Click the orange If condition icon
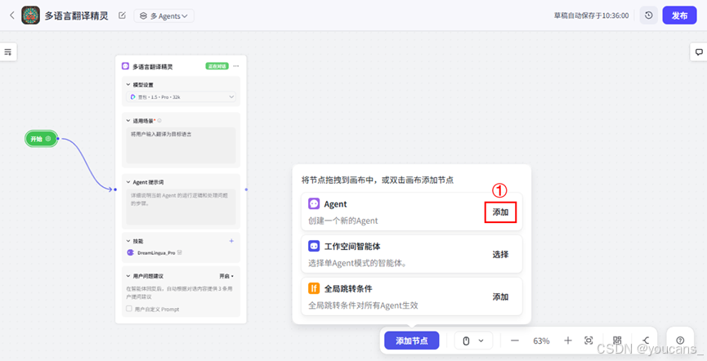Image resolution: width=707 pixels, height=361 pixels. tap(314, 288)
